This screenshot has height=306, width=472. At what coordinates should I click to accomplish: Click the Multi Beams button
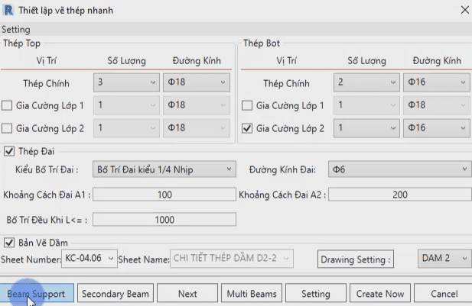pos(252,293)
